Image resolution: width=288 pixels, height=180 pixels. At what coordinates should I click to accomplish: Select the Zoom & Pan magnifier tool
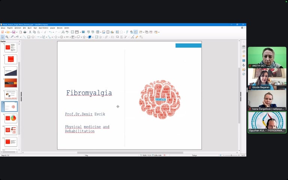(7, 37)
